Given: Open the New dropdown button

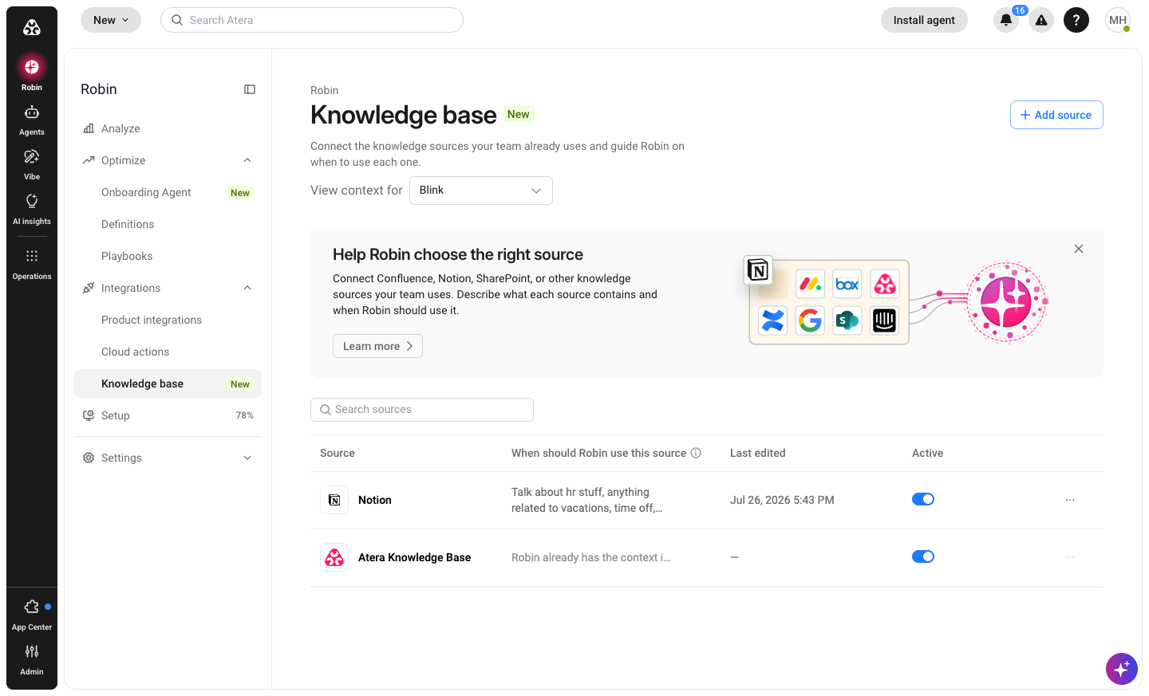Looking at the screenshot, I should coord(111,20).
